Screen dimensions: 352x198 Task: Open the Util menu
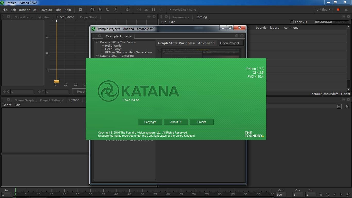(x=35, y=10)
